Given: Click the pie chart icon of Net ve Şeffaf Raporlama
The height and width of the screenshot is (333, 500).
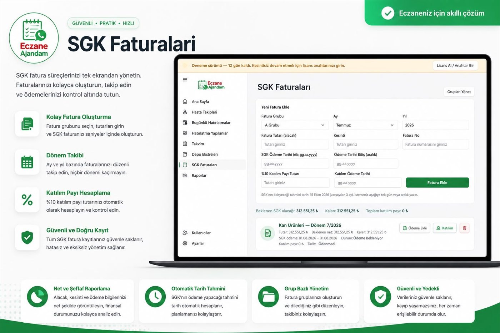Looking at the screenshot, I should tap(37, 297).
